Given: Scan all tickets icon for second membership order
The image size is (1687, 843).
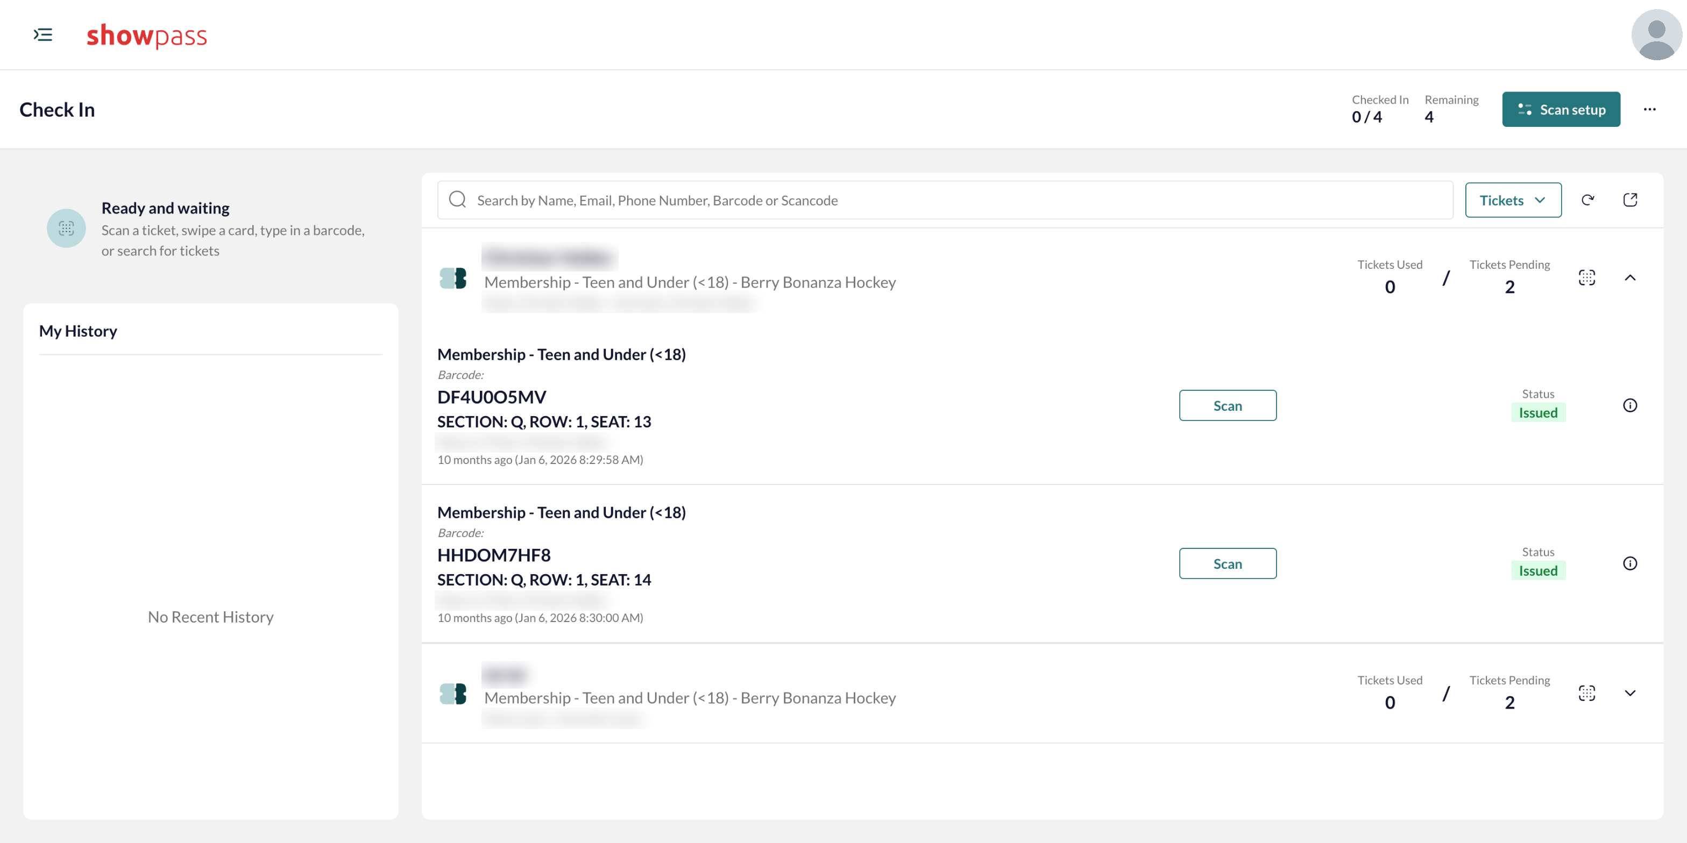Looking at the screenshot, I should pyautogui.click(x=1587, y=693).
